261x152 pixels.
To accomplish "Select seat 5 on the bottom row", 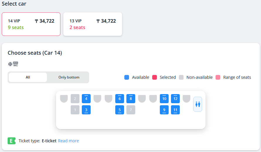I will 120,110.
